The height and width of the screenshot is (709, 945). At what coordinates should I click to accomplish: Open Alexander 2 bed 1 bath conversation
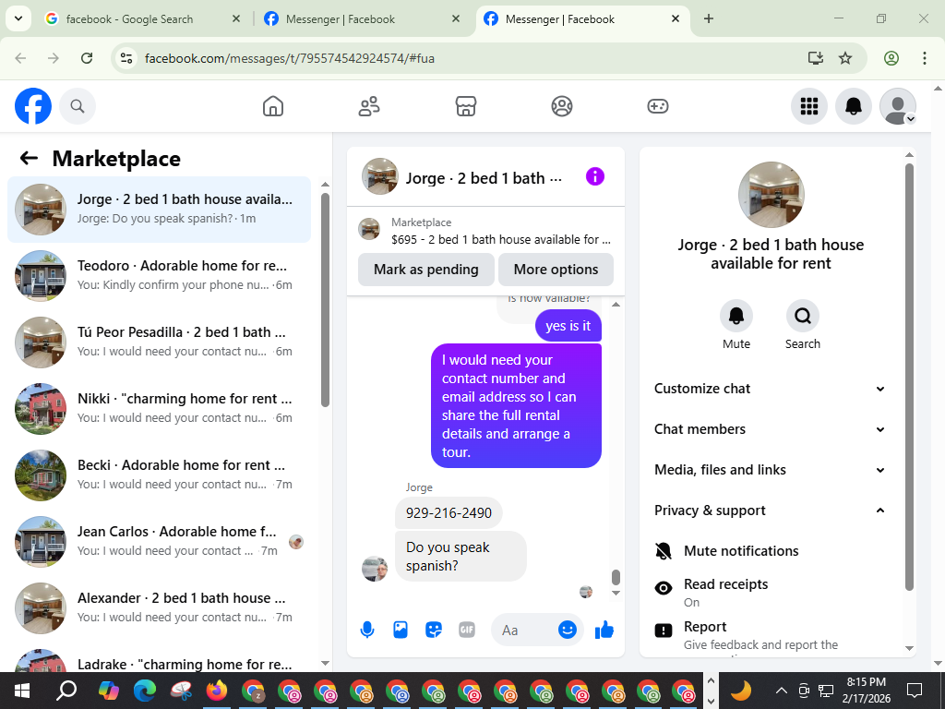click(x=159, y=607)
